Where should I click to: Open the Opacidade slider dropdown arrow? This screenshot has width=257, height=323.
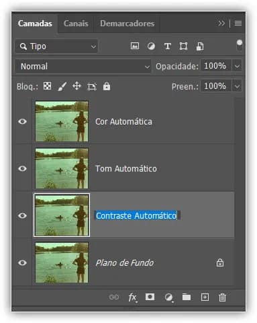[237, 66]
